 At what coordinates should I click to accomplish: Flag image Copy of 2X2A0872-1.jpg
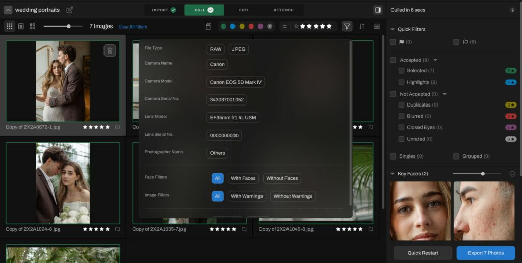[x=117, y=127]
